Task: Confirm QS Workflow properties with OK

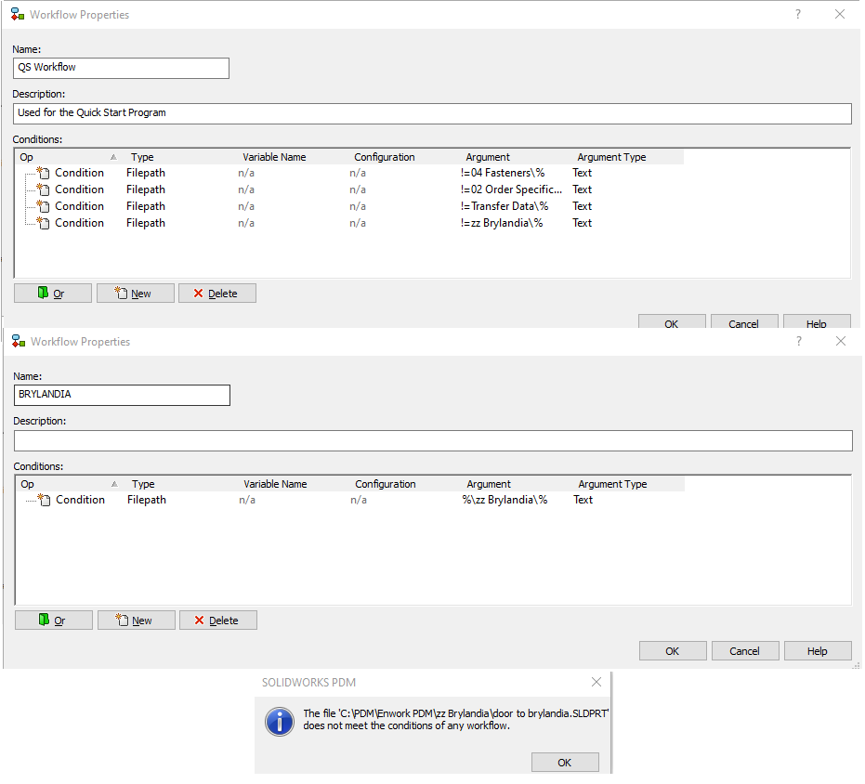Action: 672,322
